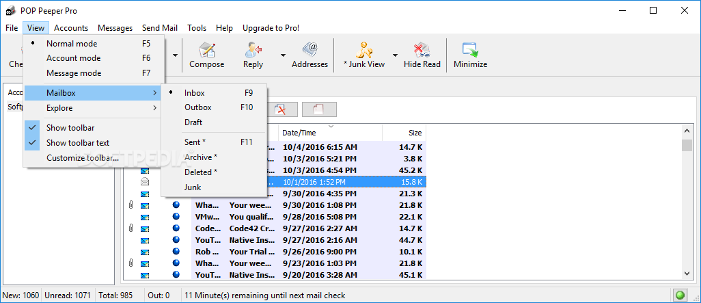Viewport: 701px width, 303px height.
Task: Open the Archive * mailbox
Action: (x=214, y=157)
